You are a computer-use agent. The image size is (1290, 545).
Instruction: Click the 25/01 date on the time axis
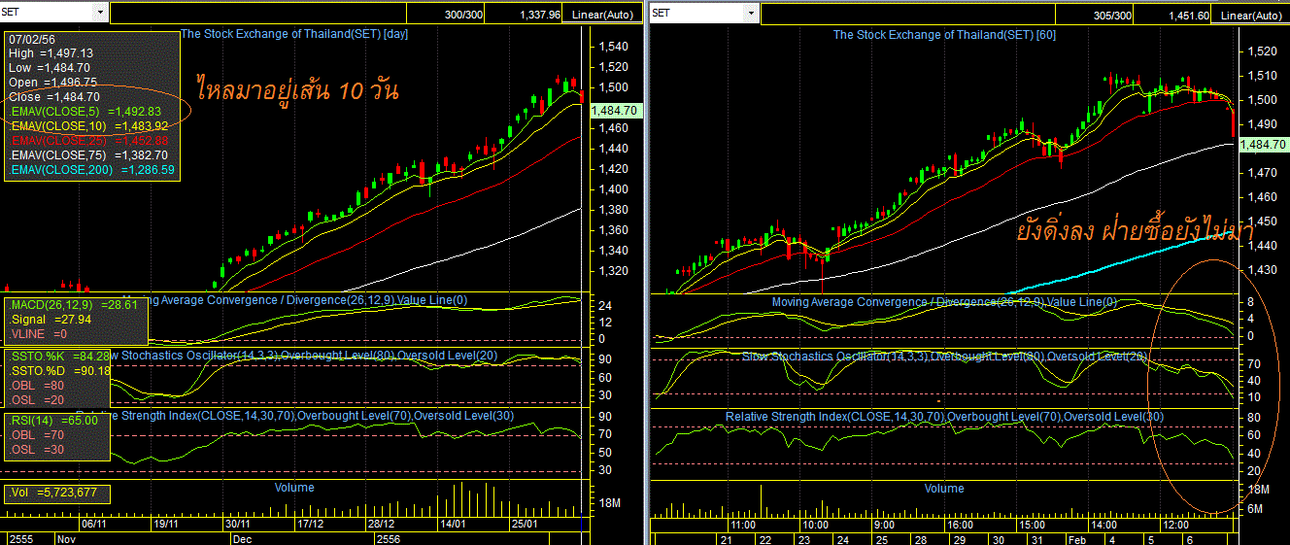pos(526,524)
